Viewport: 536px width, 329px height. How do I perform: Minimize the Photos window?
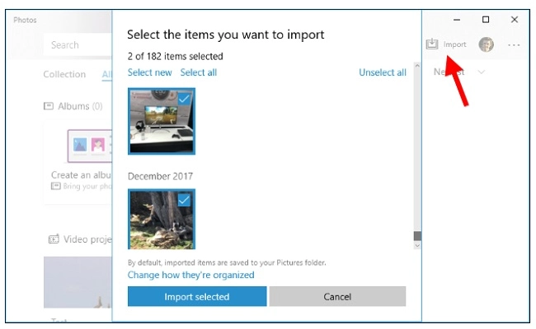457,19
